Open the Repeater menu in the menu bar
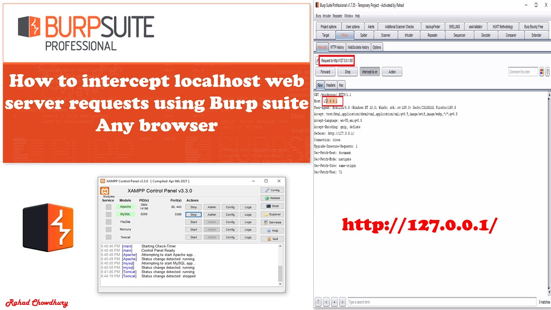Screen dimensions: 551x310 (x=337, y=16)
